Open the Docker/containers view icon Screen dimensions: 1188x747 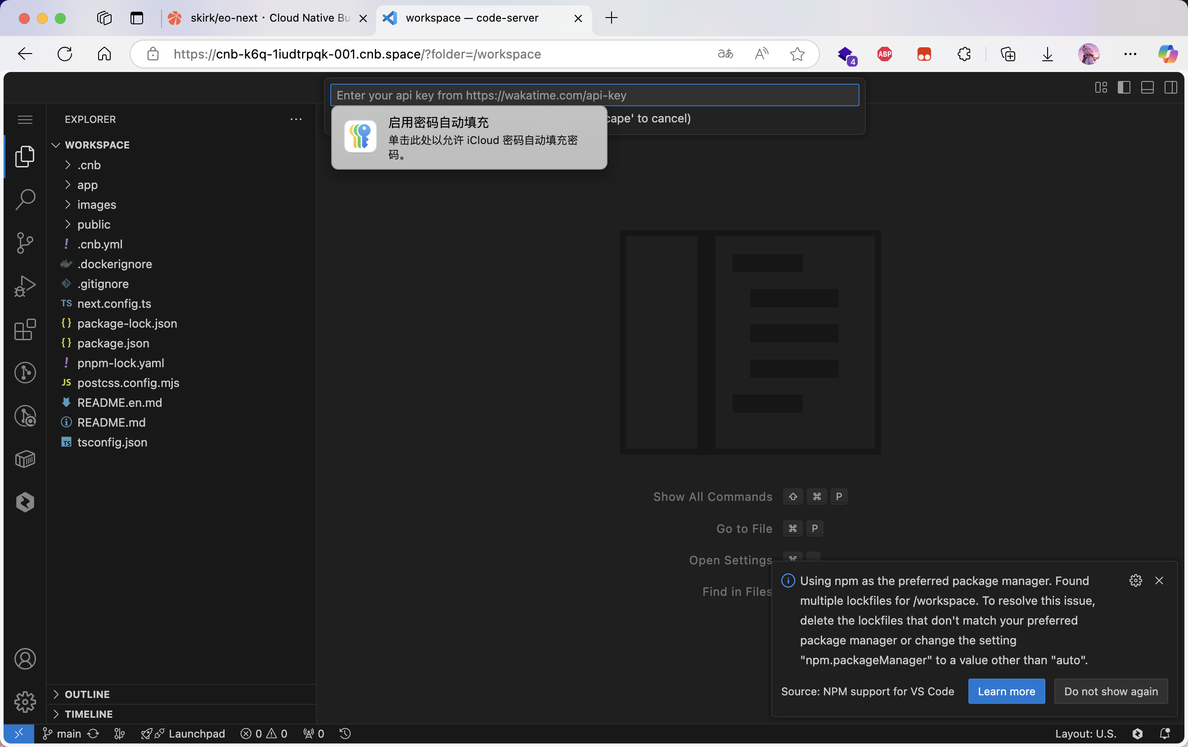point(25,459)
